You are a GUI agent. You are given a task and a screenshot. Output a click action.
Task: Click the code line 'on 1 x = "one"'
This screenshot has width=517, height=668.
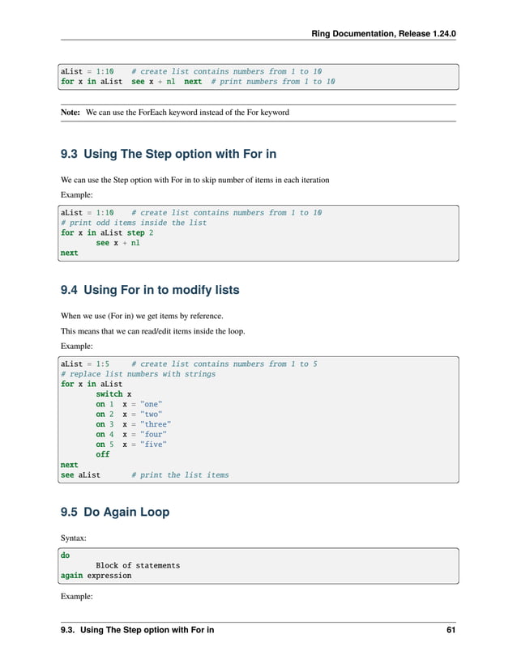[129, 404]
